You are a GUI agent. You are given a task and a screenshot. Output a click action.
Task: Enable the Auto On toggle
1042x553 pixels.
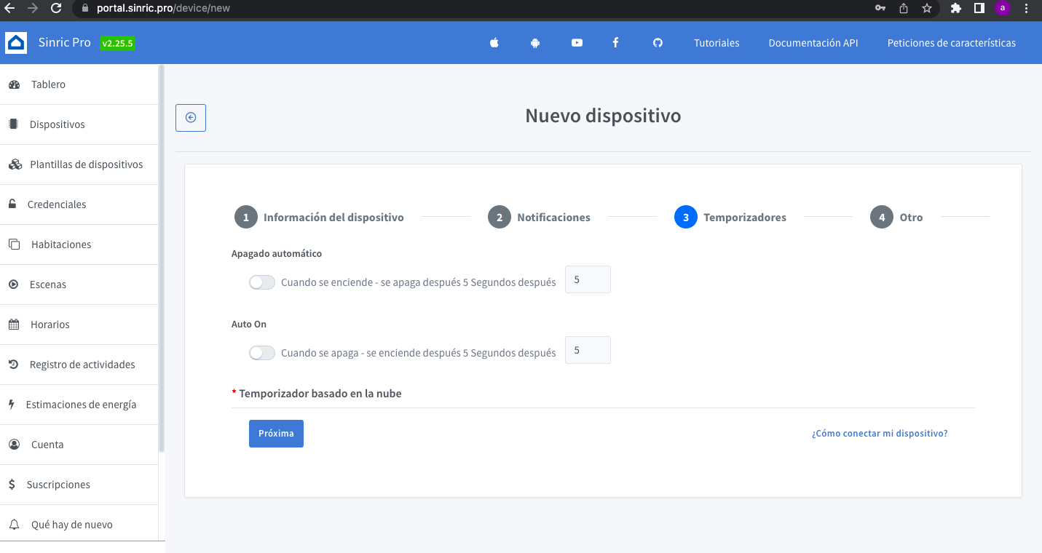click(262, 353)
